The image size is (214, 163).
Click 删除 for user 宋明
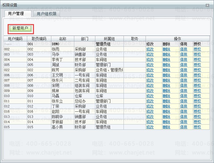pos(166,85)
